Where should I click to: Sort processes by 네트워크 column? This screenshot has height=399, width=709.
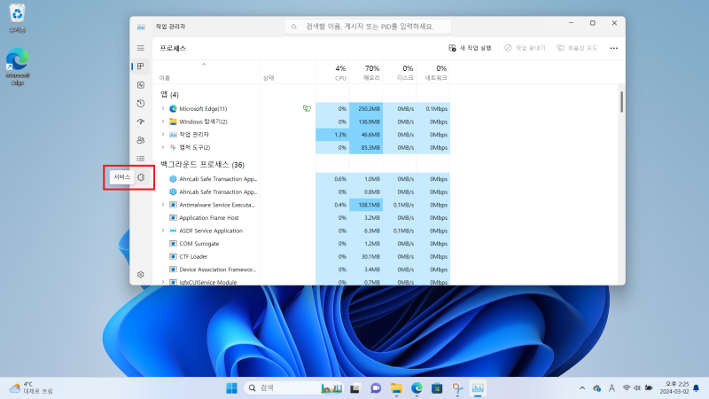click(433, 73)
